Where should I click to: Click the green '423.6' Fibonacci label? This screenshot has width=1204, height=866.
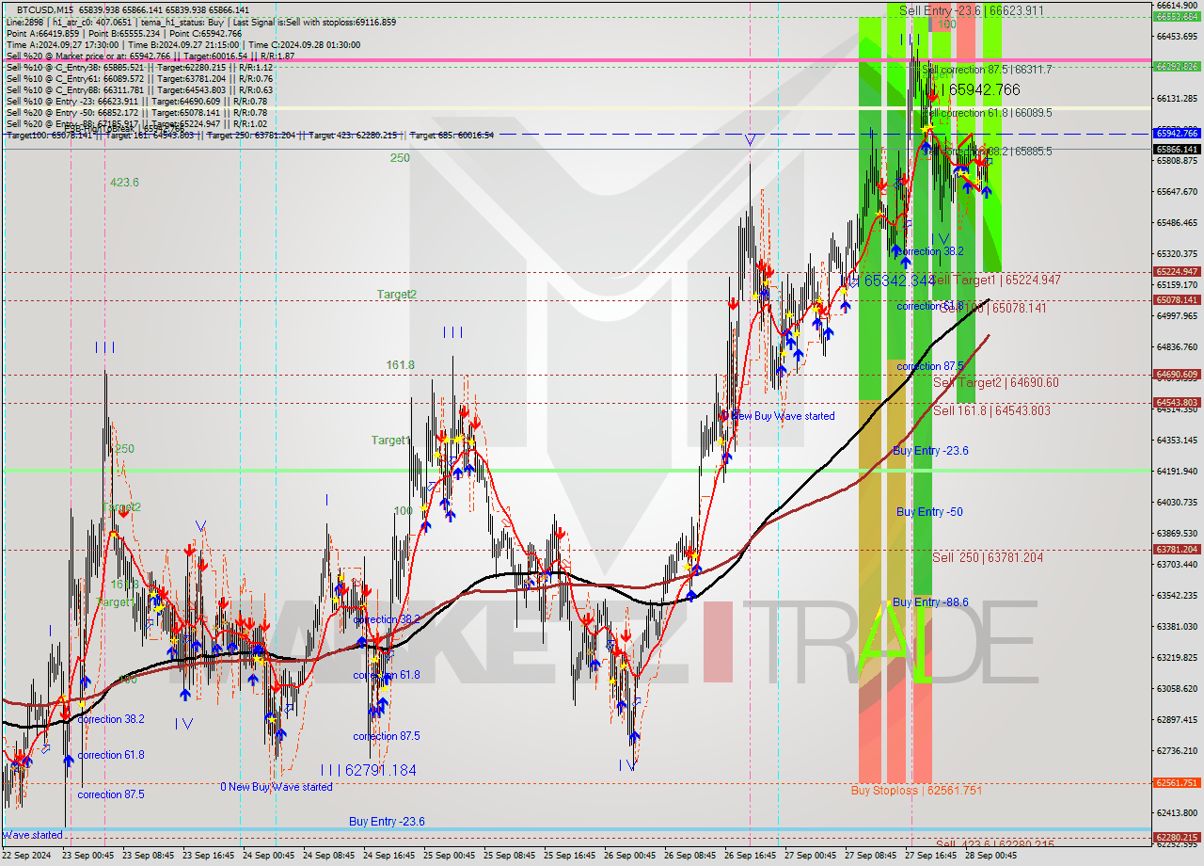tap(124, 182)
